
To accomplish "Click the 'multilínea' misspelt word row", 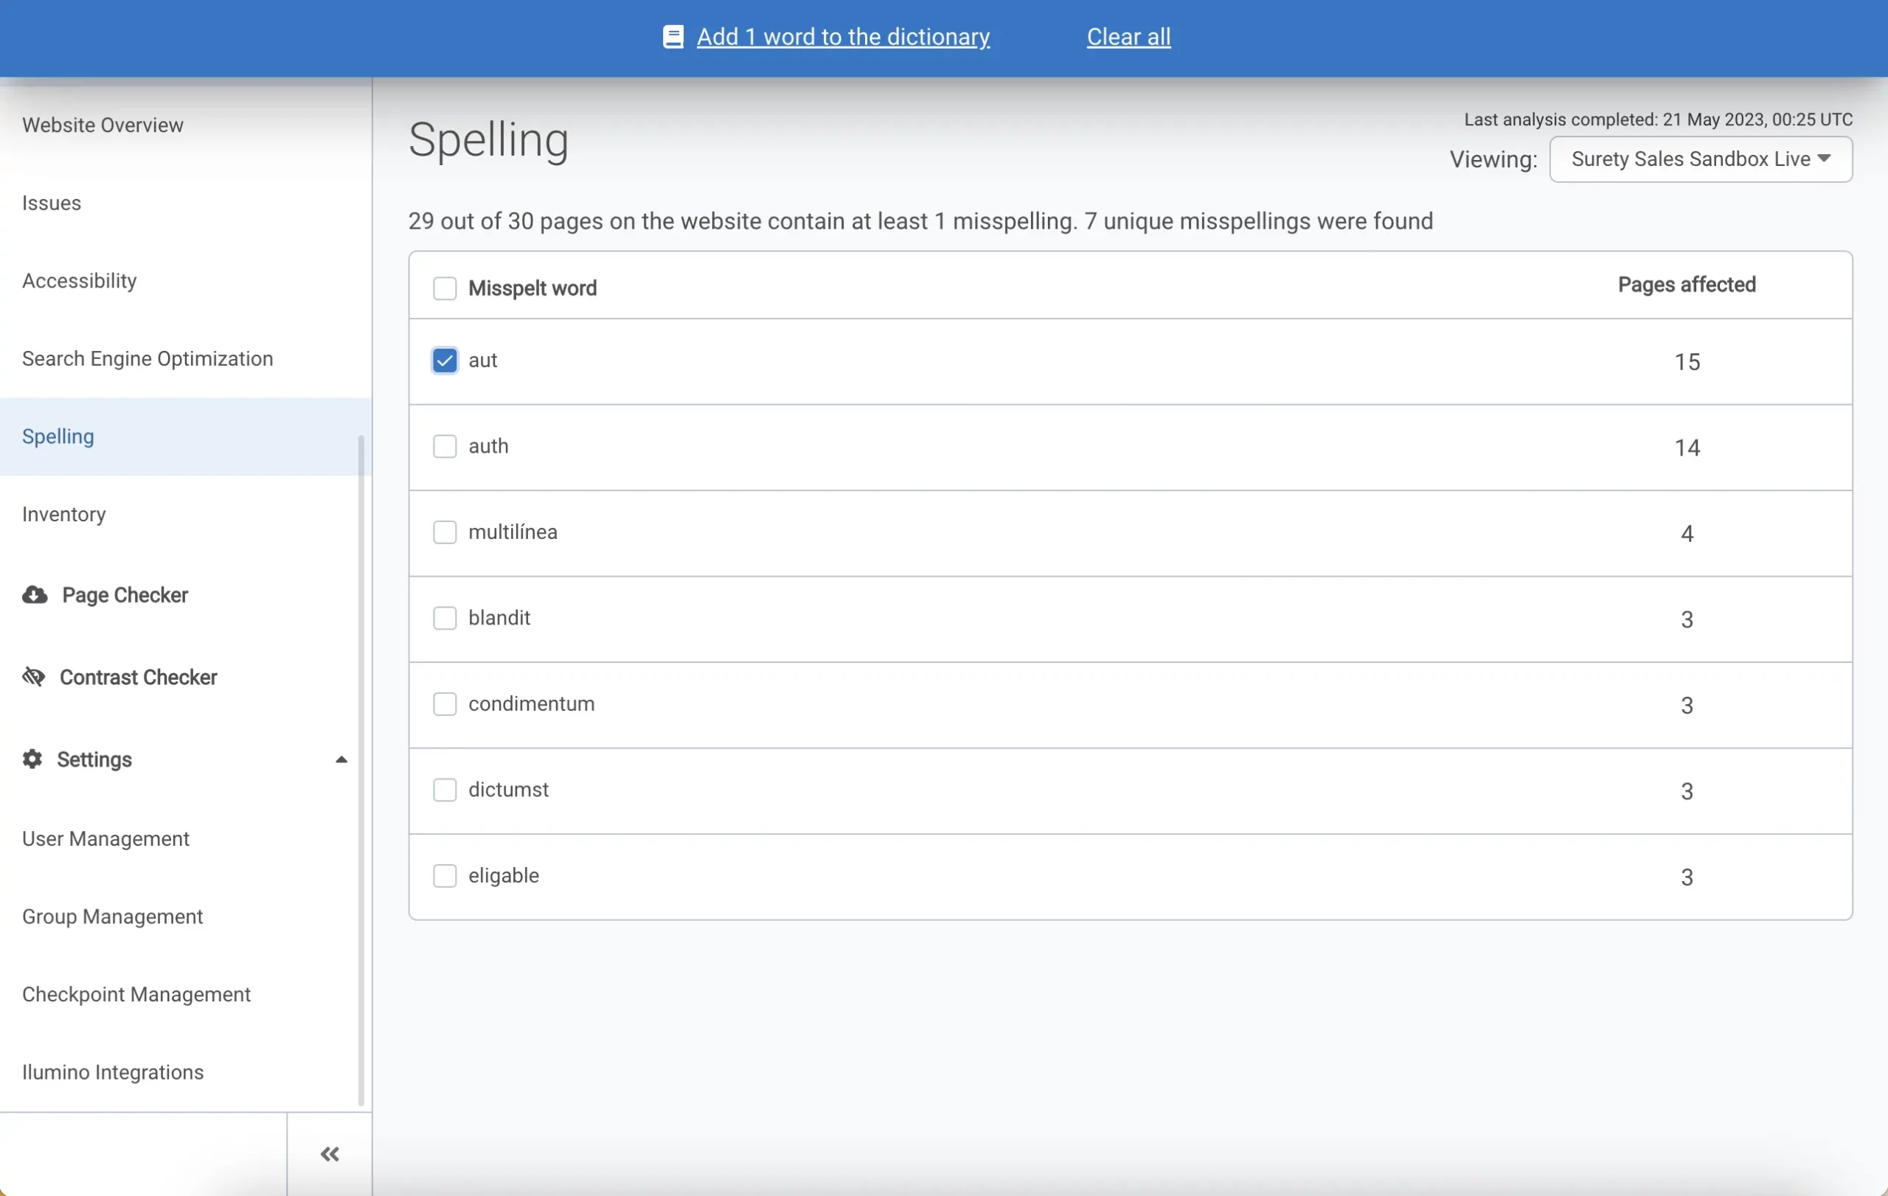I will tap(513, 532).
